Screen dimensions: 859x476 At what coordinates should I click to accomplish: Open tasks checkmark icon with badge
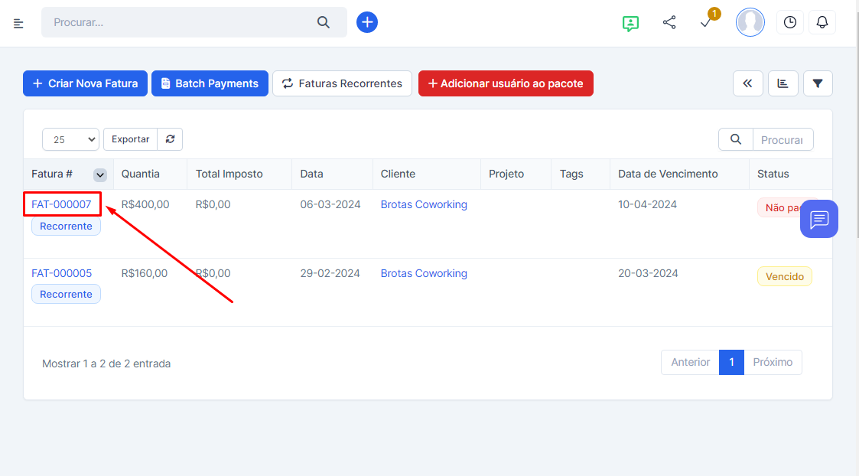pyautogui.click(x=706, y=23)
